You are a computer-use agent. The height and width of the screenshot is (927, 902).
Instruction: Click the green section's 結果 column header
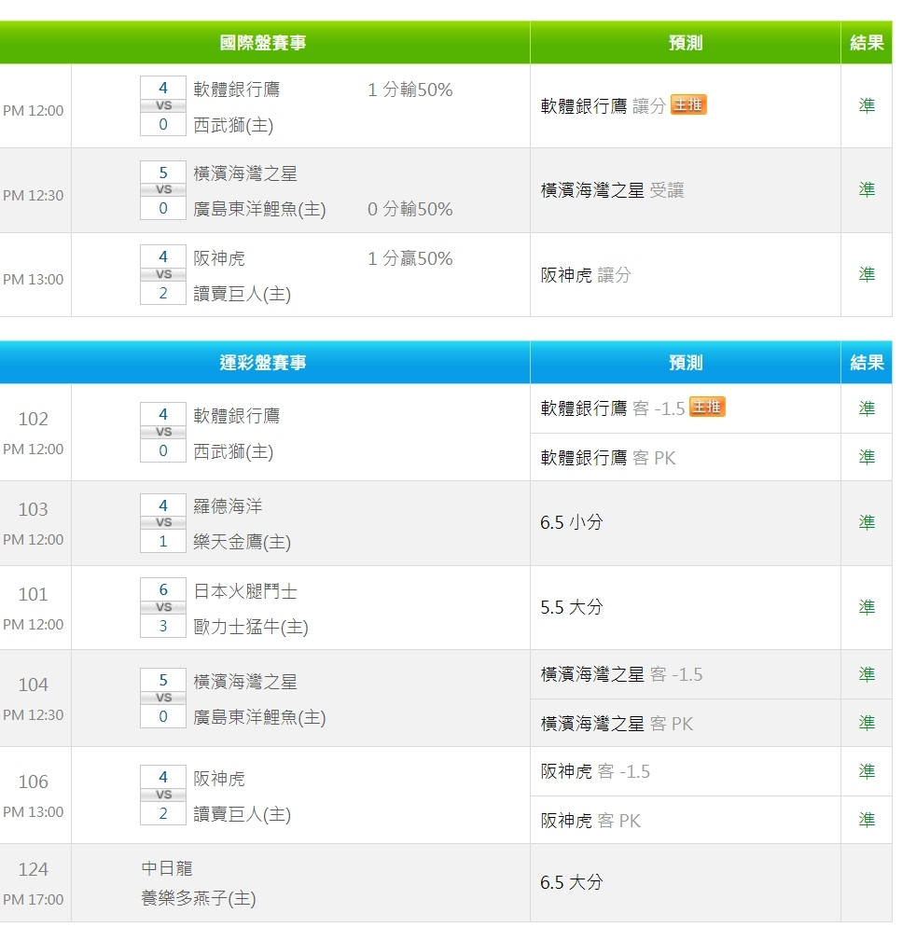867,43
